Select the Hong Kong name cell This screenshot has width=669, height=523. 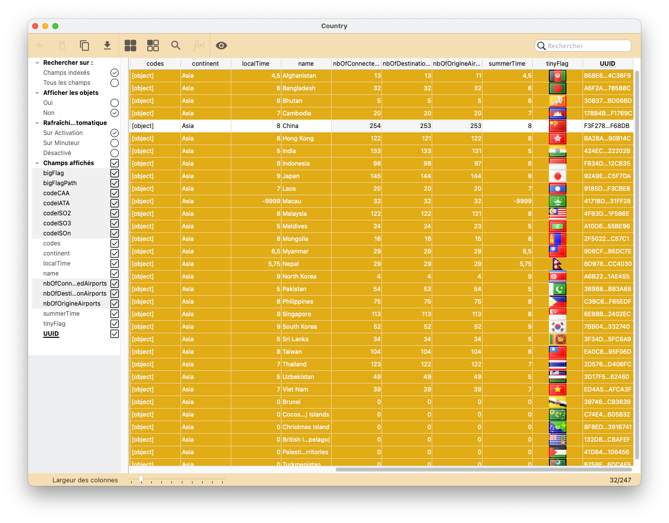click(306, 139)
